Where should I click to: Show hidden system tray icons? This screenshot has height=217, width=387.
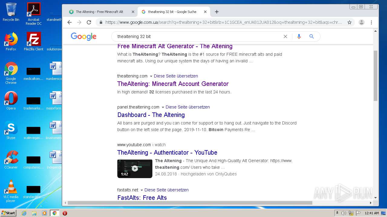click(x=337, y=213)
